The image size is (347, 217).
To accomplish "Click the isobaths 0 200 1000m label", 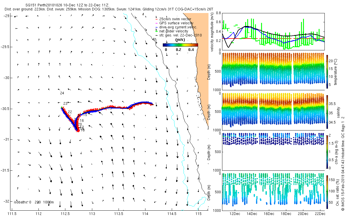I will coord(34,202).
